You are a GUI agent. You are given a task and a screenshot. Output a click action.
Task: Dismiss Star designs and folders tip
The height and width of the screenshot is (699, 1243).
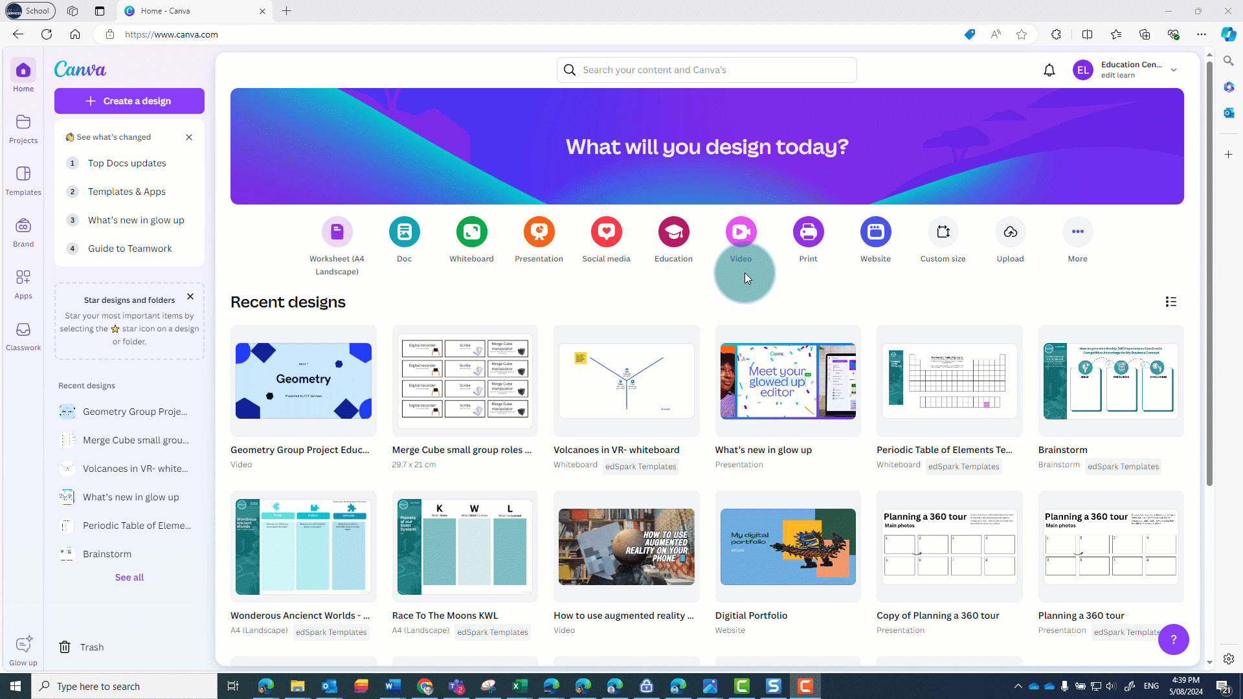(190, 297)
